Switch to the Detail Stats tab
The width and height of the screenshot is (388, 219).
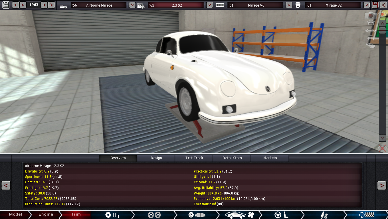232,158
